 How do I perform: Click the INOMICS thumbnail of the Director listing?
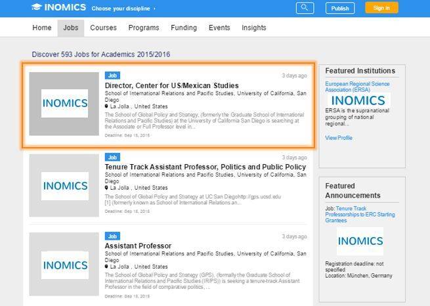(x=64, y=104)
